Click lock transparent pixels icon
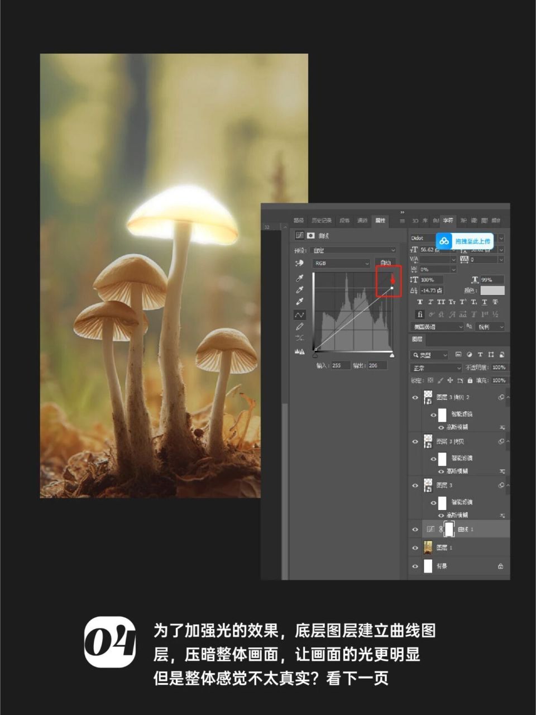 click(430, 380)
